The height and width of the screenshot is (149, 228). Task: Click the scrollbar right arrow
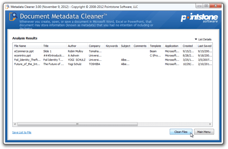click(210, 124)
